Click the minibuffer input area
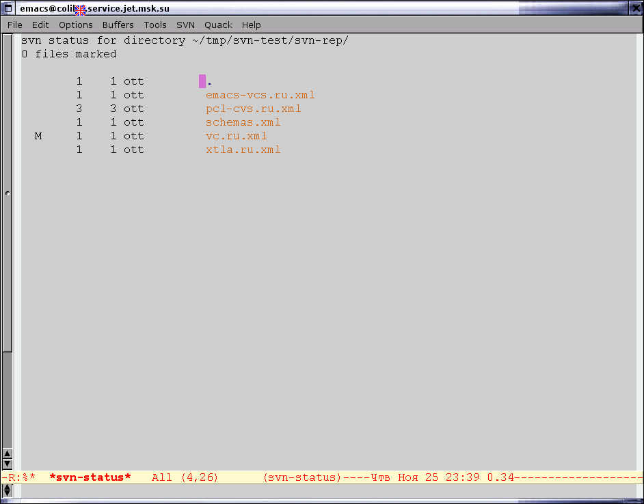 329,490
